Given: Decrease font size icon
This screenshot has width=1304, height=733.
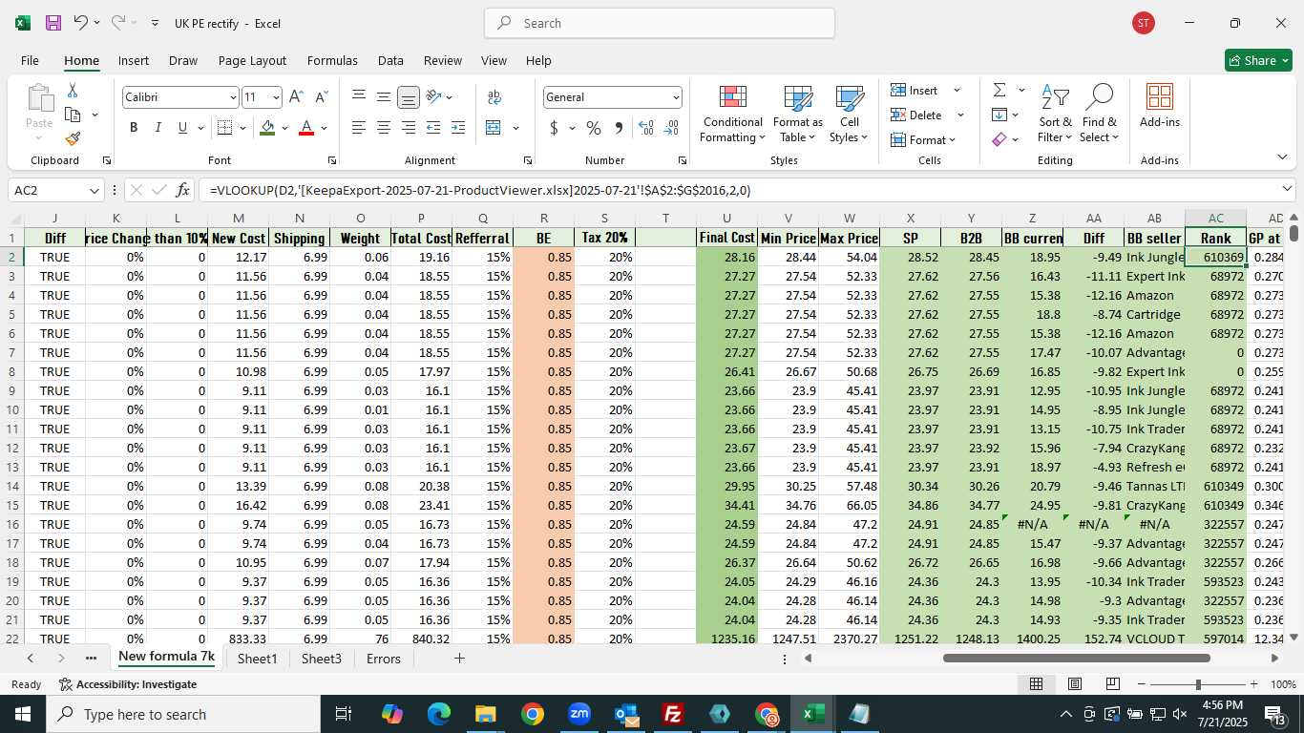Looking at the screenshot, I should point(321,97).
